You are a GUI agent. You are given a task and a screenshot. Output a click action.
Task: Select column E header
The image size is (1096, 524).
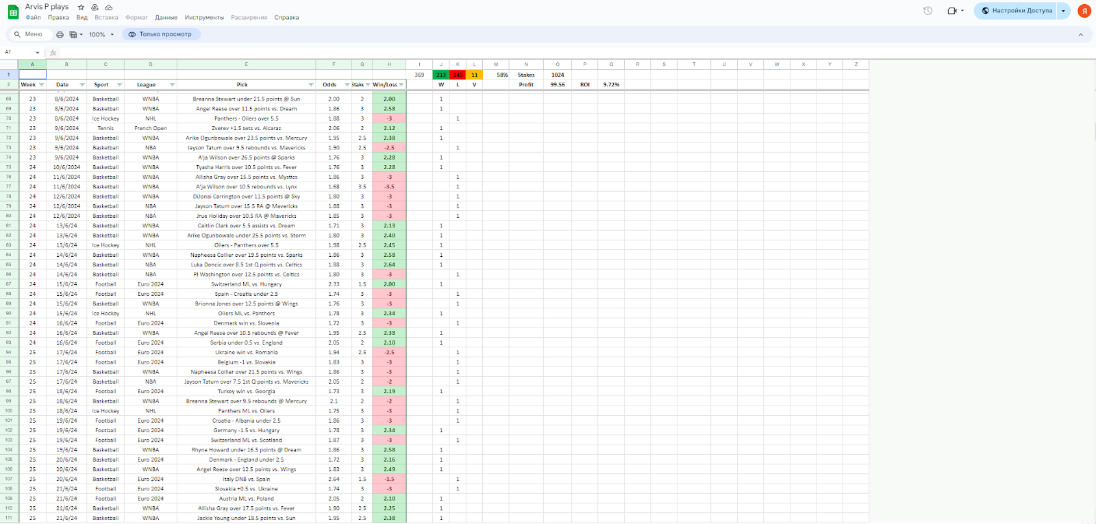[246, 64]
